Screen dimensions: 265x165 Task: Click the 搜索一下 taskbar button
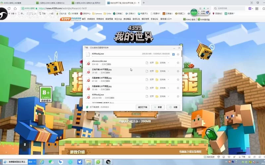point(32,162)
